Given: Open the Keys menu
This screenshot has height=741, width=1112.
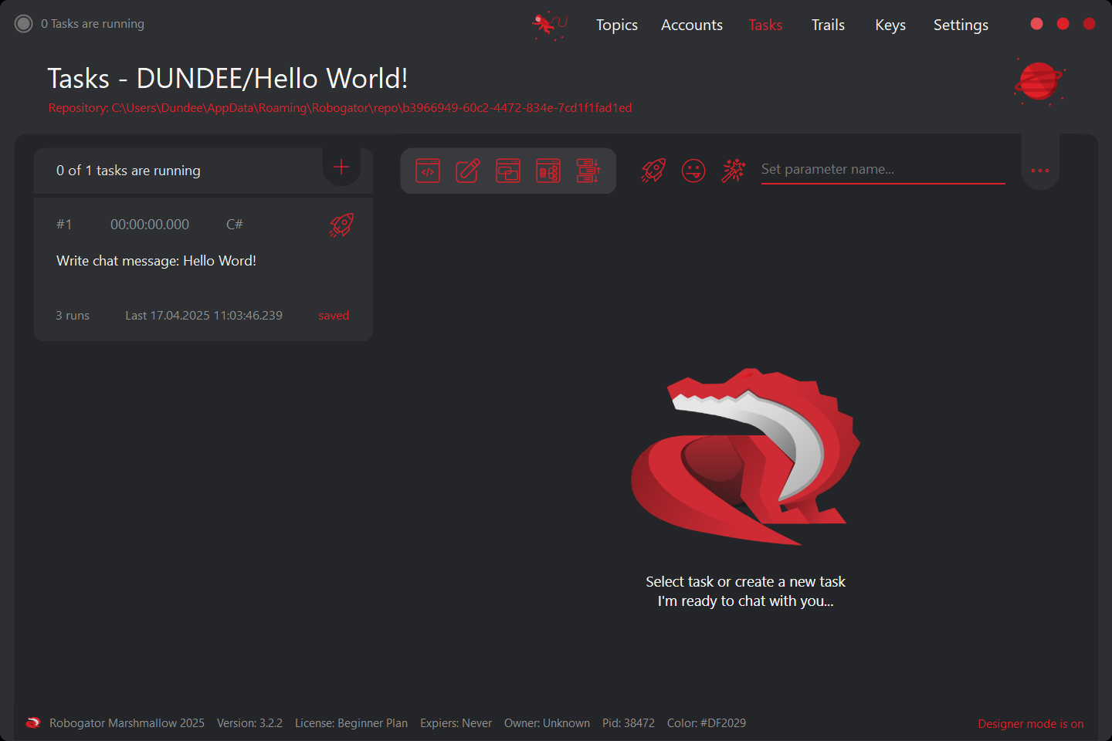Looking at the screenshot, I should click(x=890, y=25).
